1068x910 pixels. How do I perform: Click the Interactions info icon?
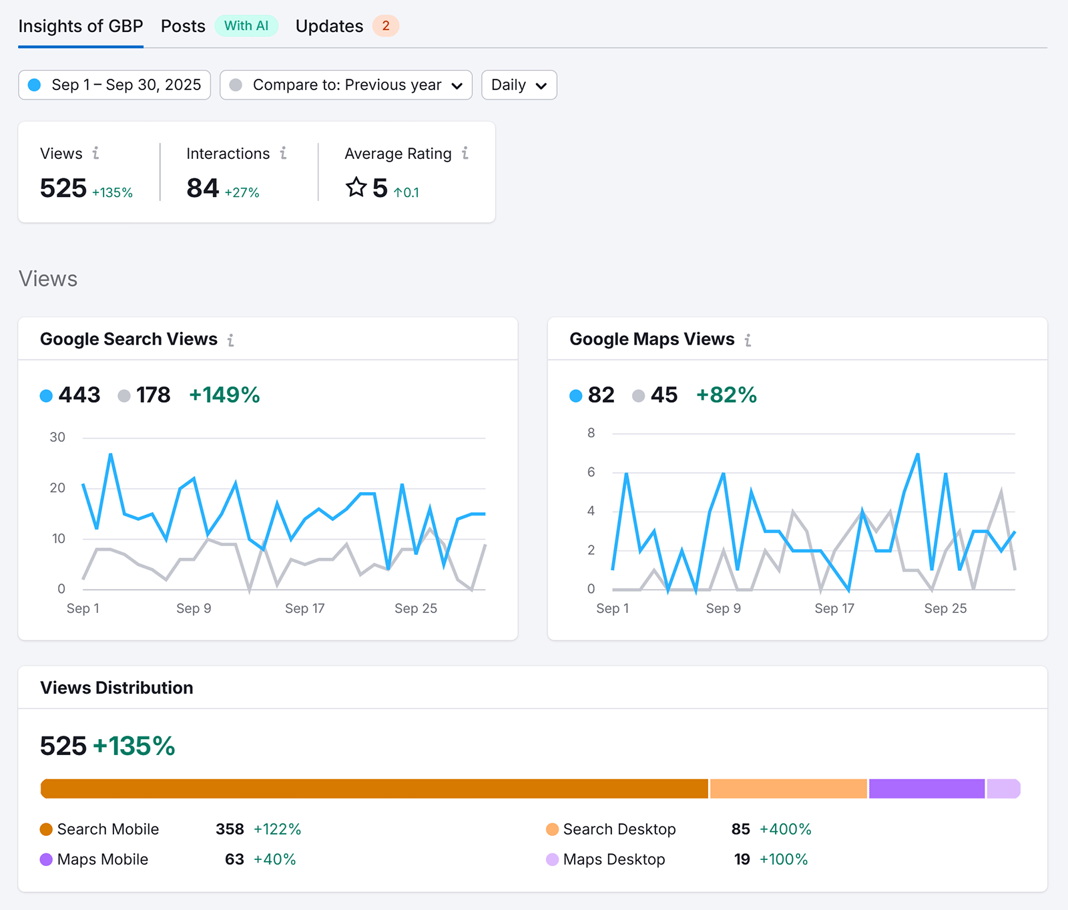click(x=284, y=153)
